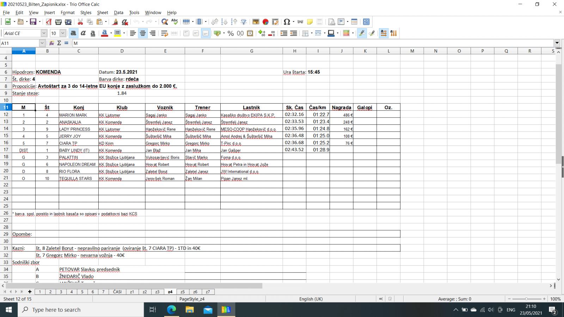The height and width of the screenshot is (317, 564).
Task: Run the spelling check (Abc icon)
Action: [x=174, y=22]
